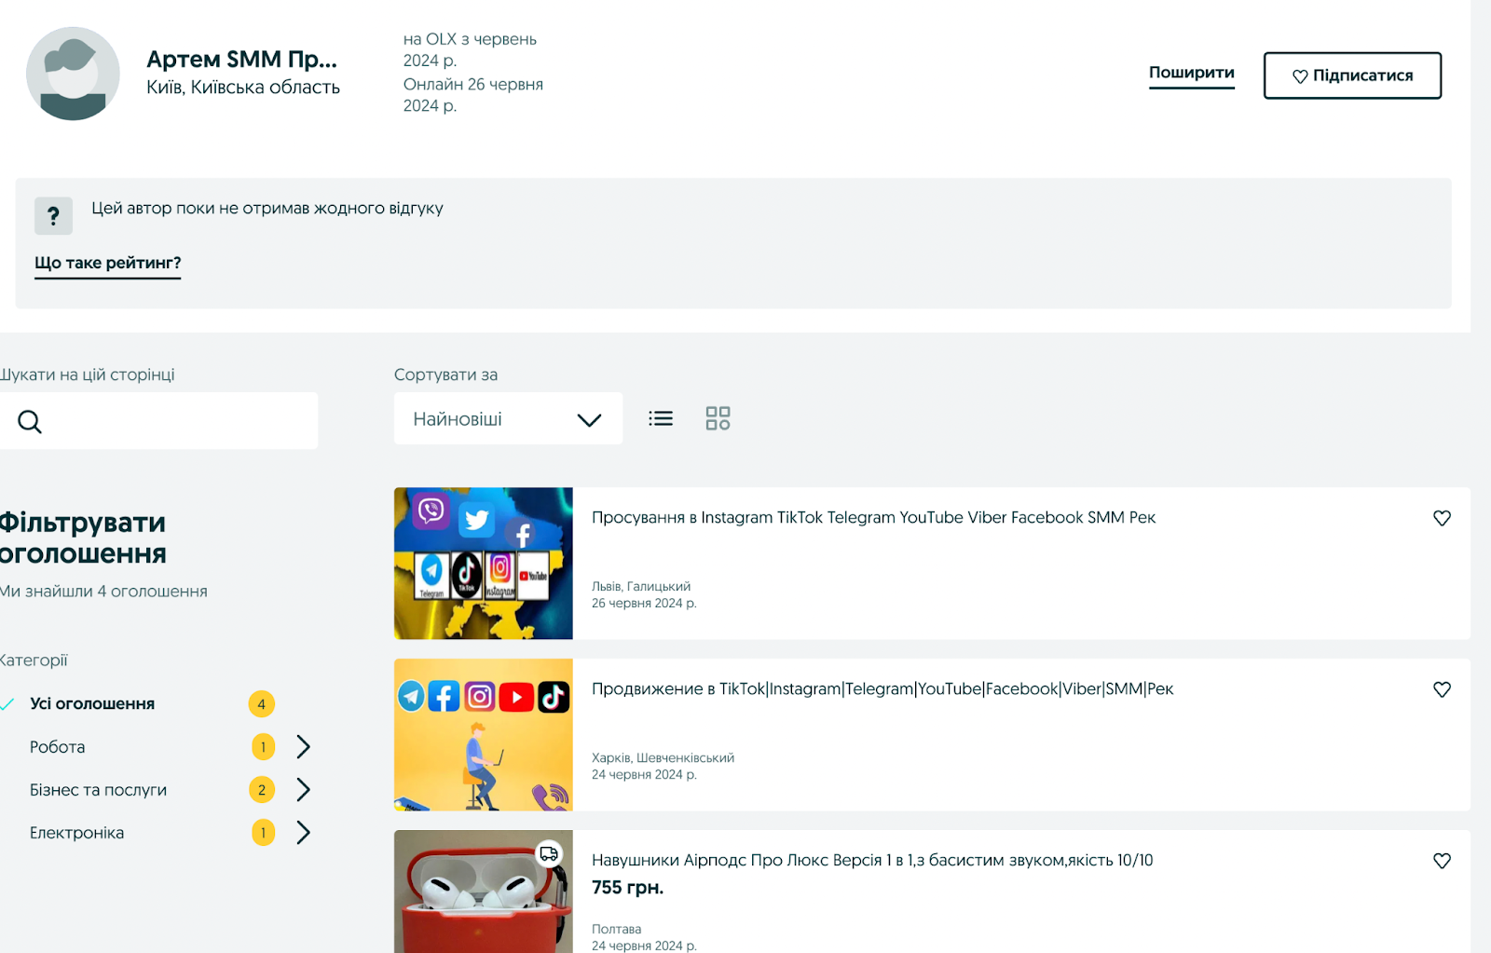Open the Що таке рейтинг? link

coord(108,264)
